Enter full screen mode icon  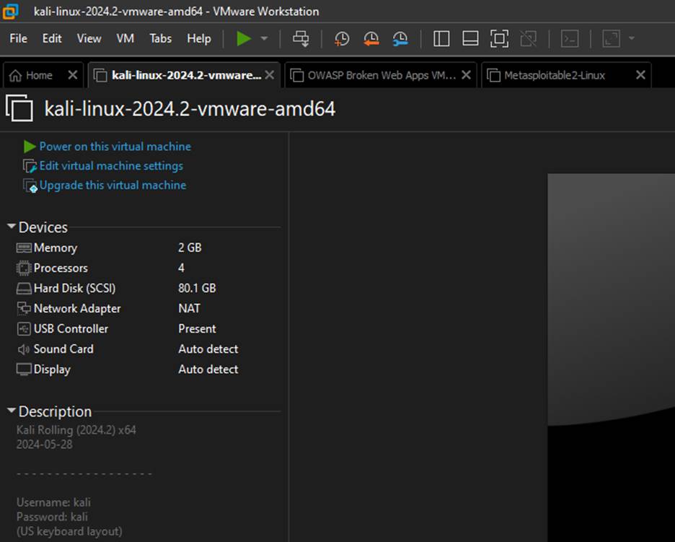[499, 39]
